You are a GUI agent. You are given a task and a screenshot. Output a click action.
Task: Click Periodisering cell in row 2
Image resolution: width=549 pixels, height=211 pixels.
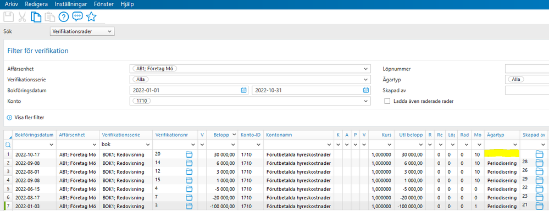pos(502,163)
